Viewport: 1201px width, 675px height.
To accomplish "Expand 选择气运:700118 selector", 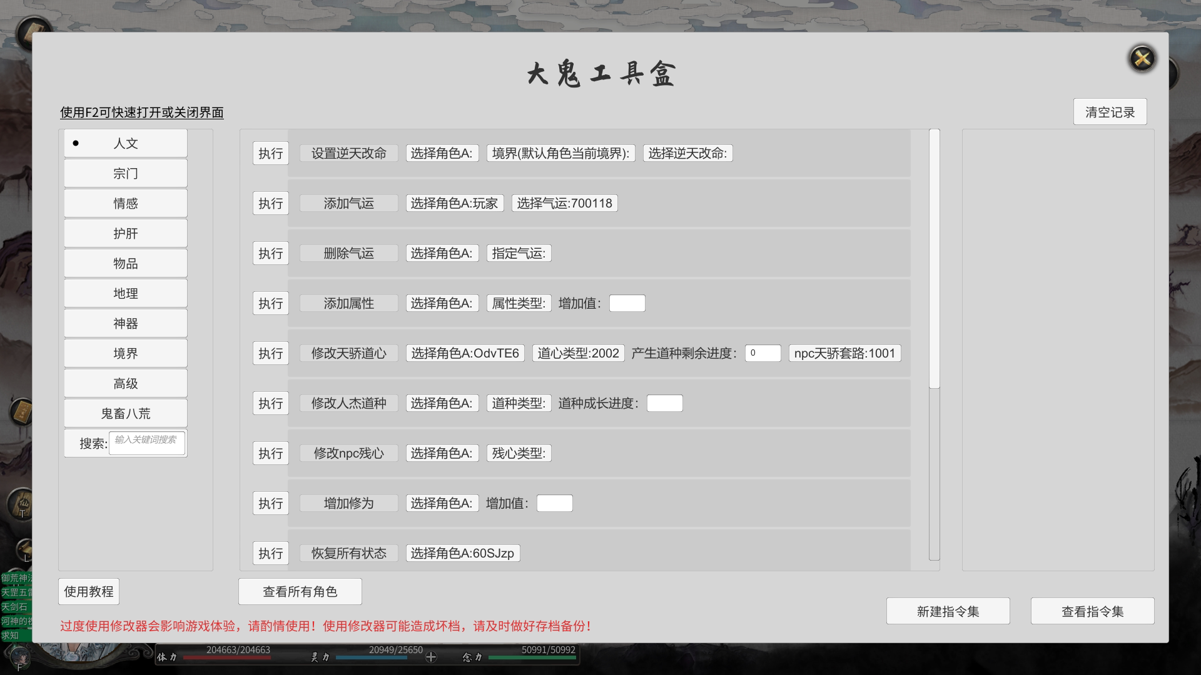I will tap(564, 203).
